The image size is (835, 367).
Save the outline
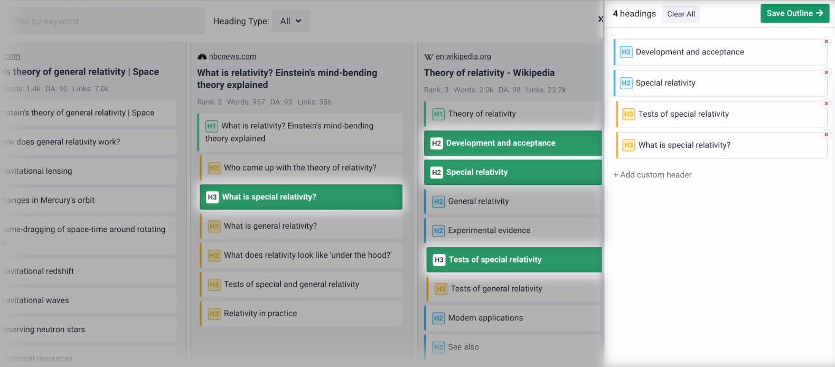(794, 14)
